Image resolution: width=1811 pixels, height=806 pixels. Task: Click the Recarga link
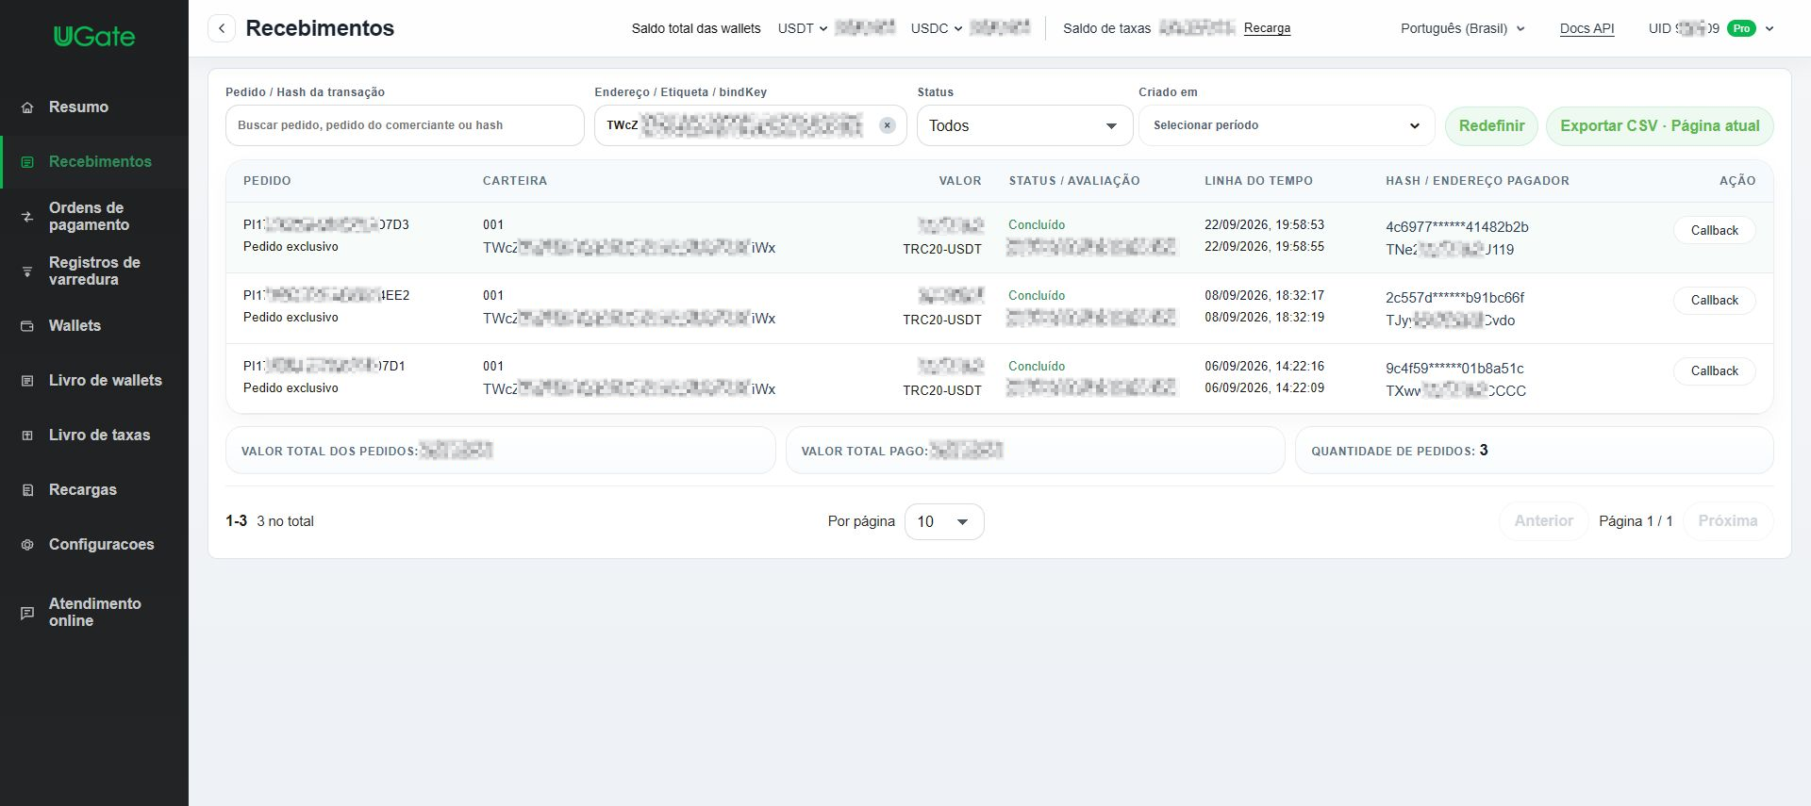pyautogui.click(x=1267, y=28)
